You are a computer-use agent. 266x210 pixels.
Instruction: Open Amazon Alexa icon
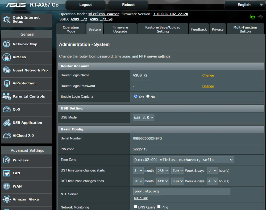[7, 199]
